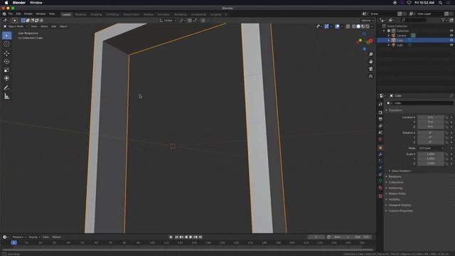
Task: Collapse the Transform panel
Action: (395, 110)
